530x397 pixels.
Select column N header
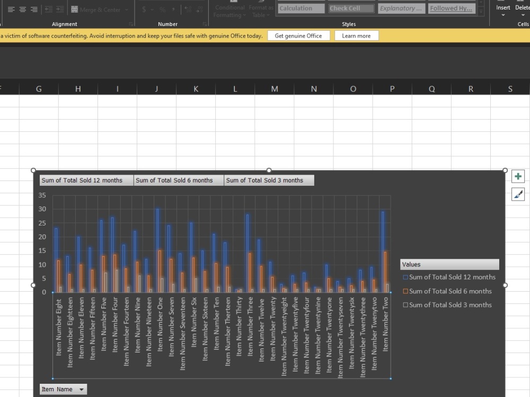pyautogui.click(x=314, y=89)
